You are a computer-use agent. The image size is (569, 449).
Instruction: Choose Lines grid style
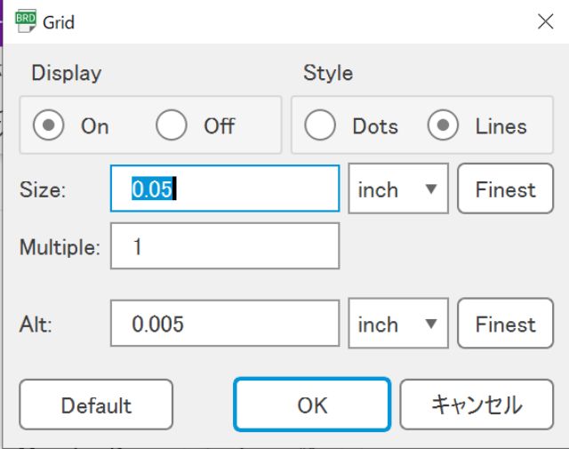tap(443, 125)
